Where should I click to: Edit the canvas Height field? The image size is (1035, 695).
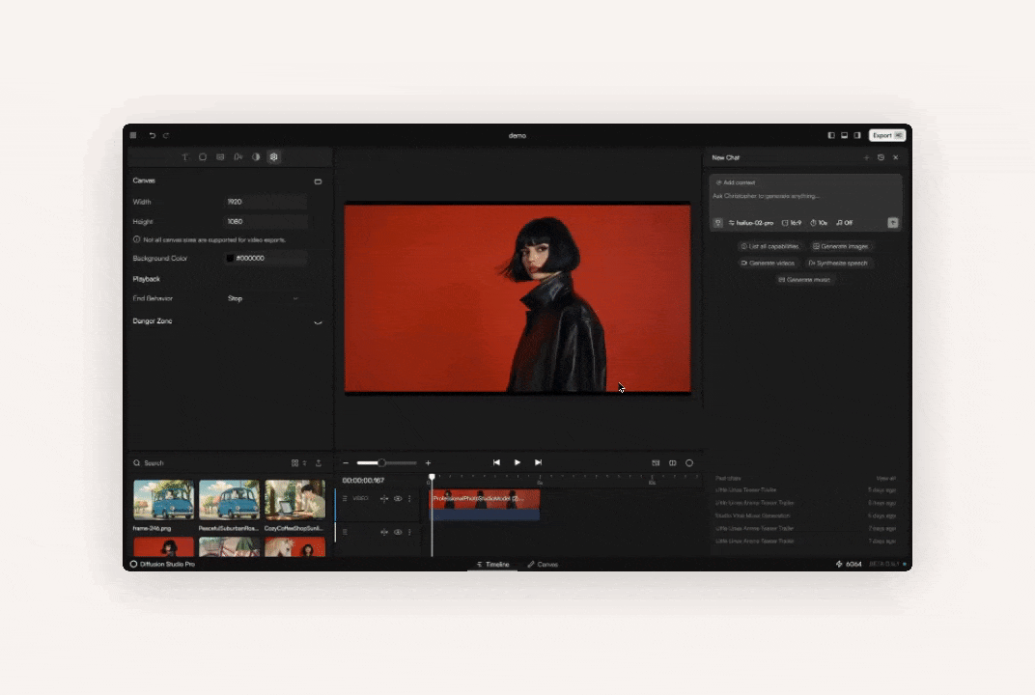pos(266,222)
